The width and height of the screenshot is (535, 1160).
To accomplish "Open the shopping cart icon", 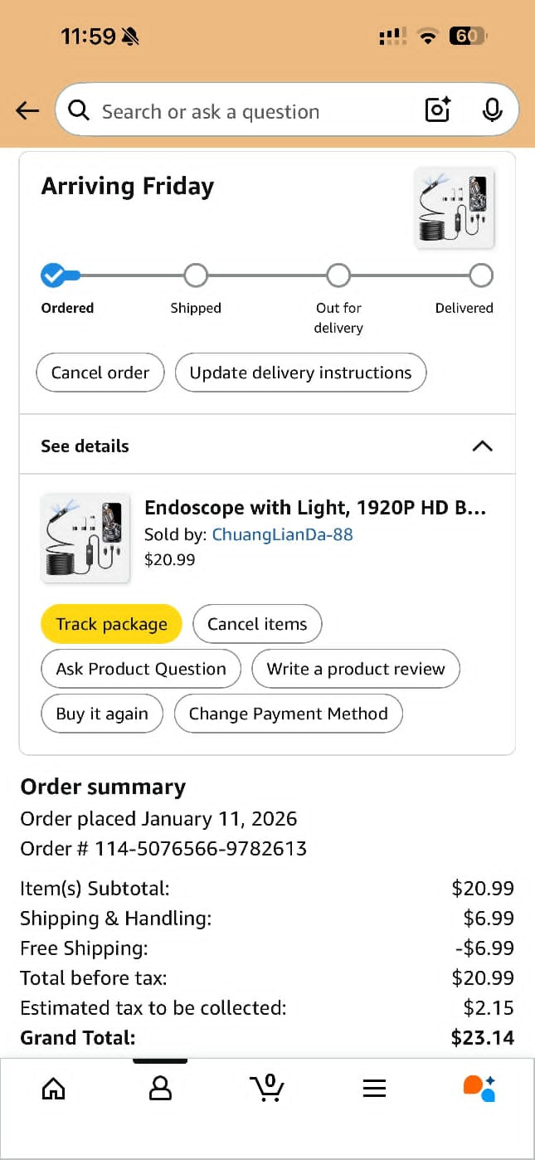I will point(266,1088).
